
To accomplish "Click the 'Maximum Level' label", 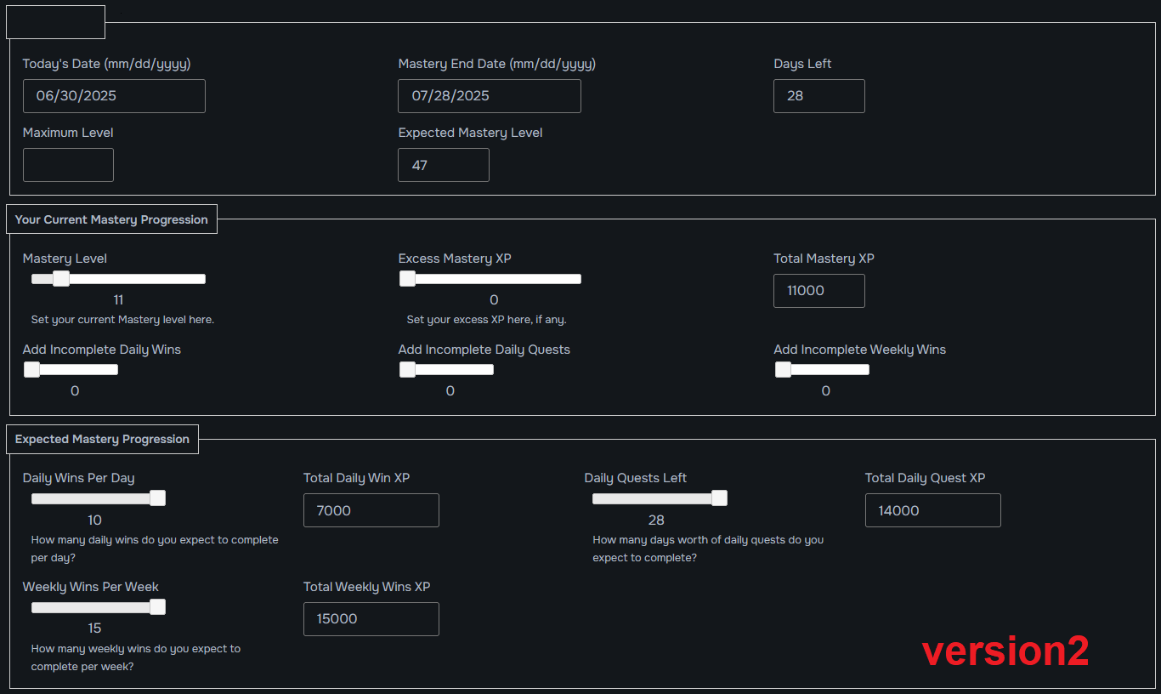I will pyautogui.click(x=68, y=133).
